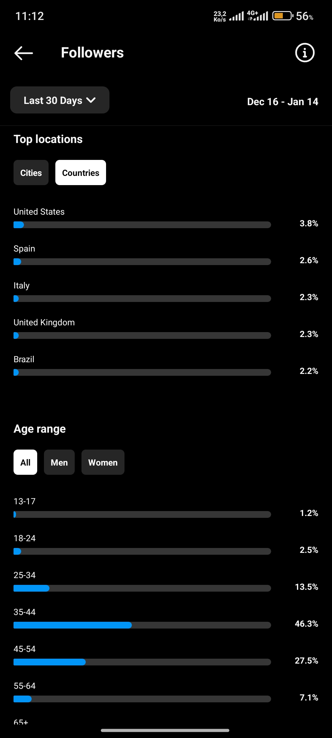The image size is (332, 738).
Task: Tap the bottom home gesture bar
Action: [x=165, y=730]
